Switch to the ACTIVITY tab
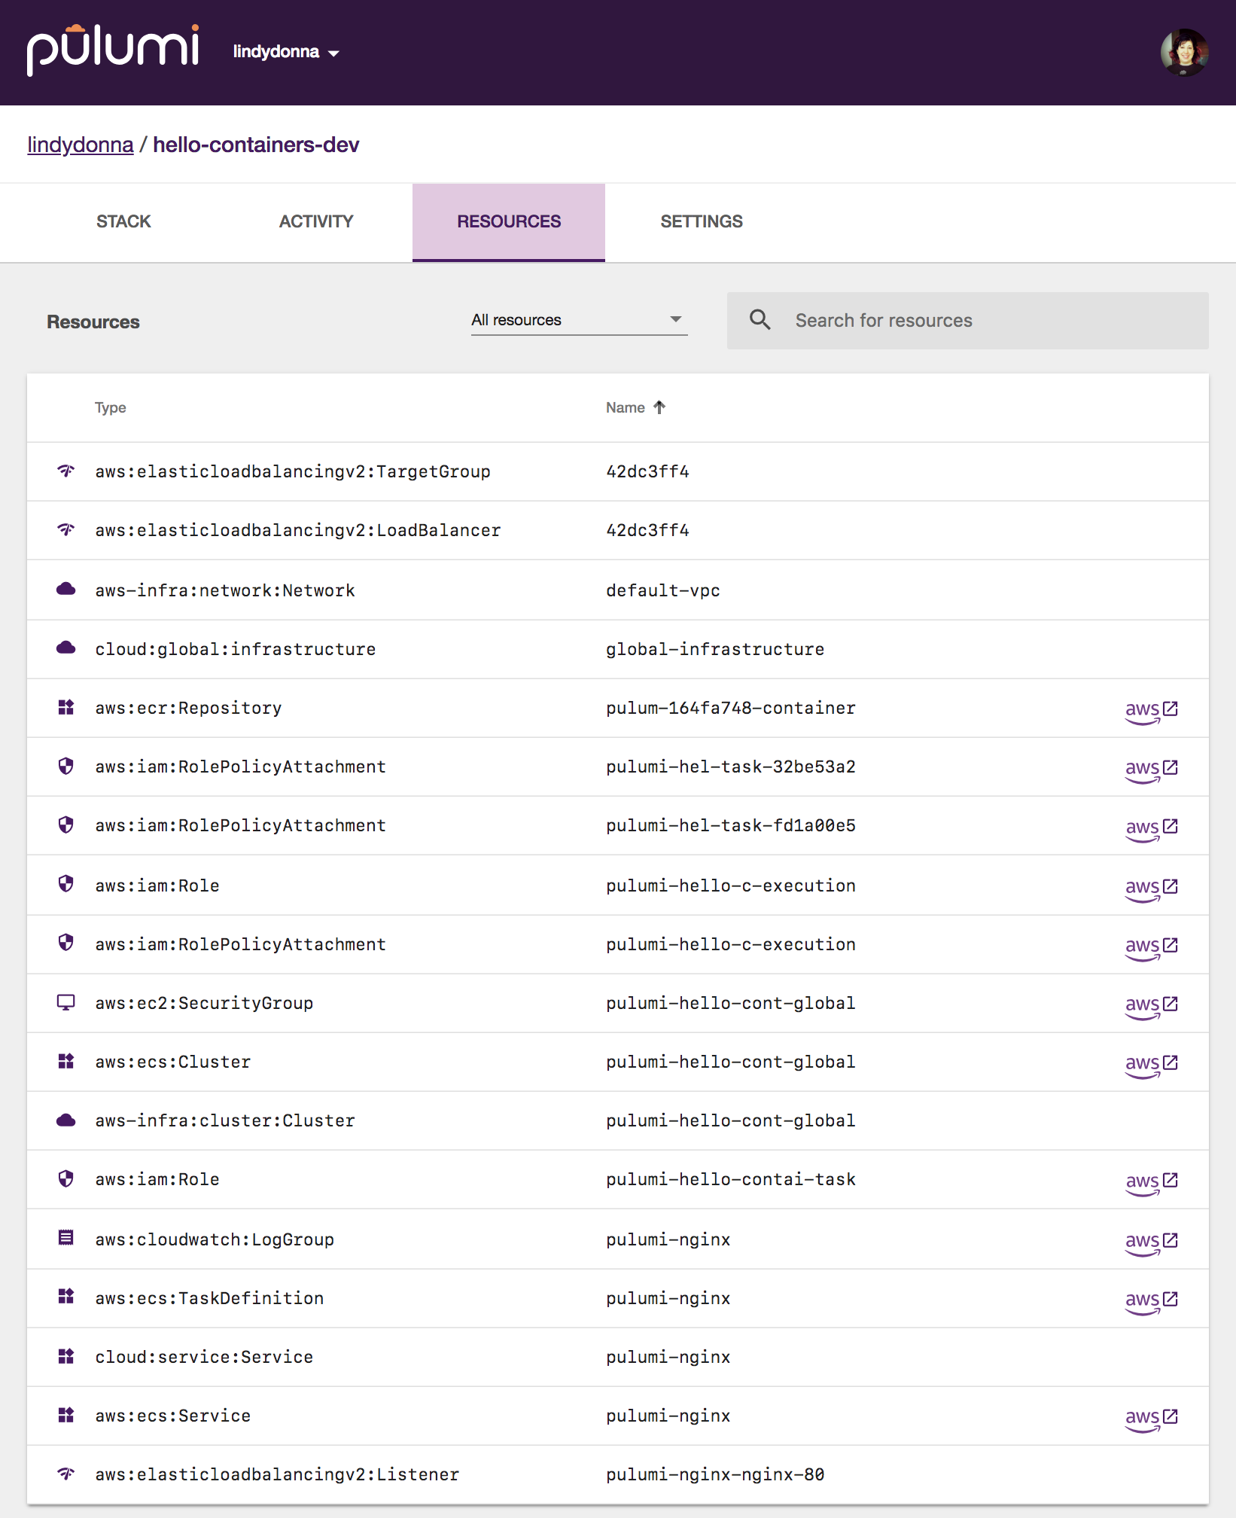1236x1518 pixels. (316, 221)
